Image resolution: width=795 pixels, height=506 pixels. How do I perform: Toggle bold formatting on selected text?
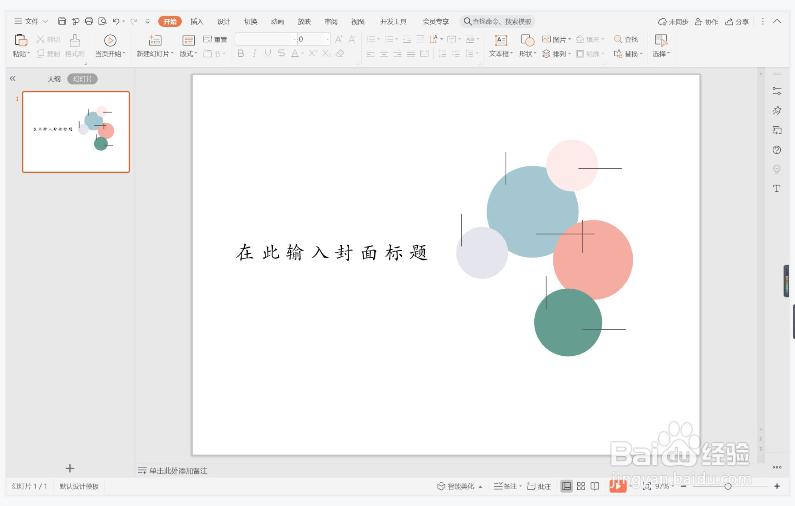[x=240, y=53]
